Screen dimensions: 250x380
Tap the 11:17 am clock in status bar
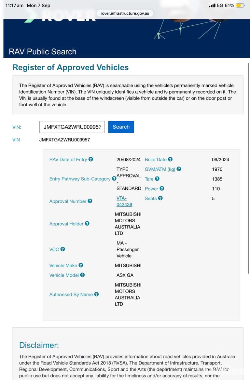point(14,5)
